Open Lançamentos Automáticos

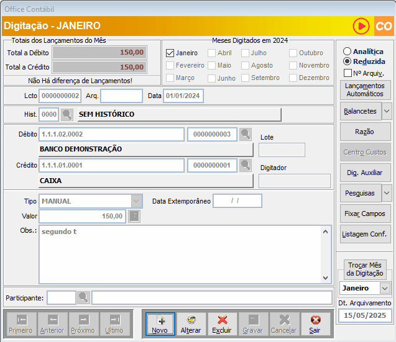coord(365,90)
